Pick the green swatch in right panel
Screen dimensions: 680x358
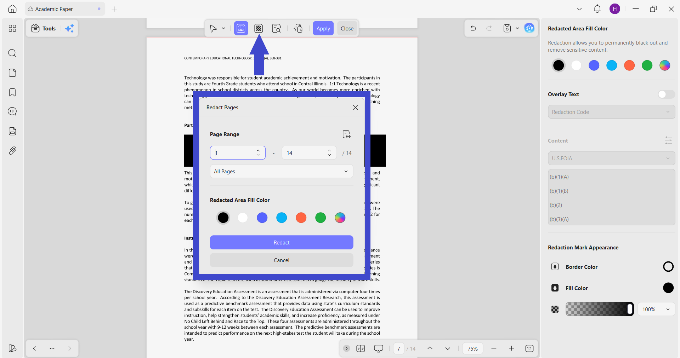coord(647,65)
